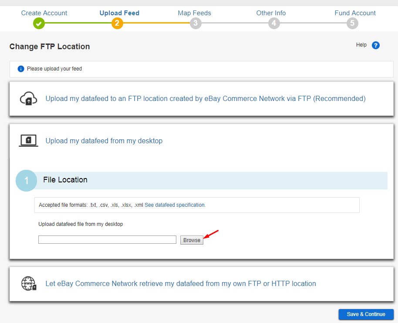The width and height of the screenshot is (398, 323).
Task: Click the blue info icon beside upload notice
Action: 21,69
